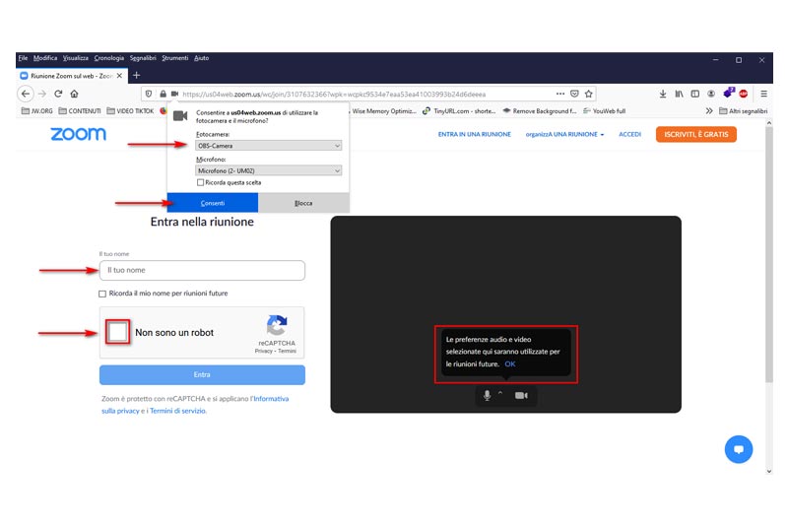Click the purple extension icon with badge
The image size is (788, 526).
click(728, 93)
